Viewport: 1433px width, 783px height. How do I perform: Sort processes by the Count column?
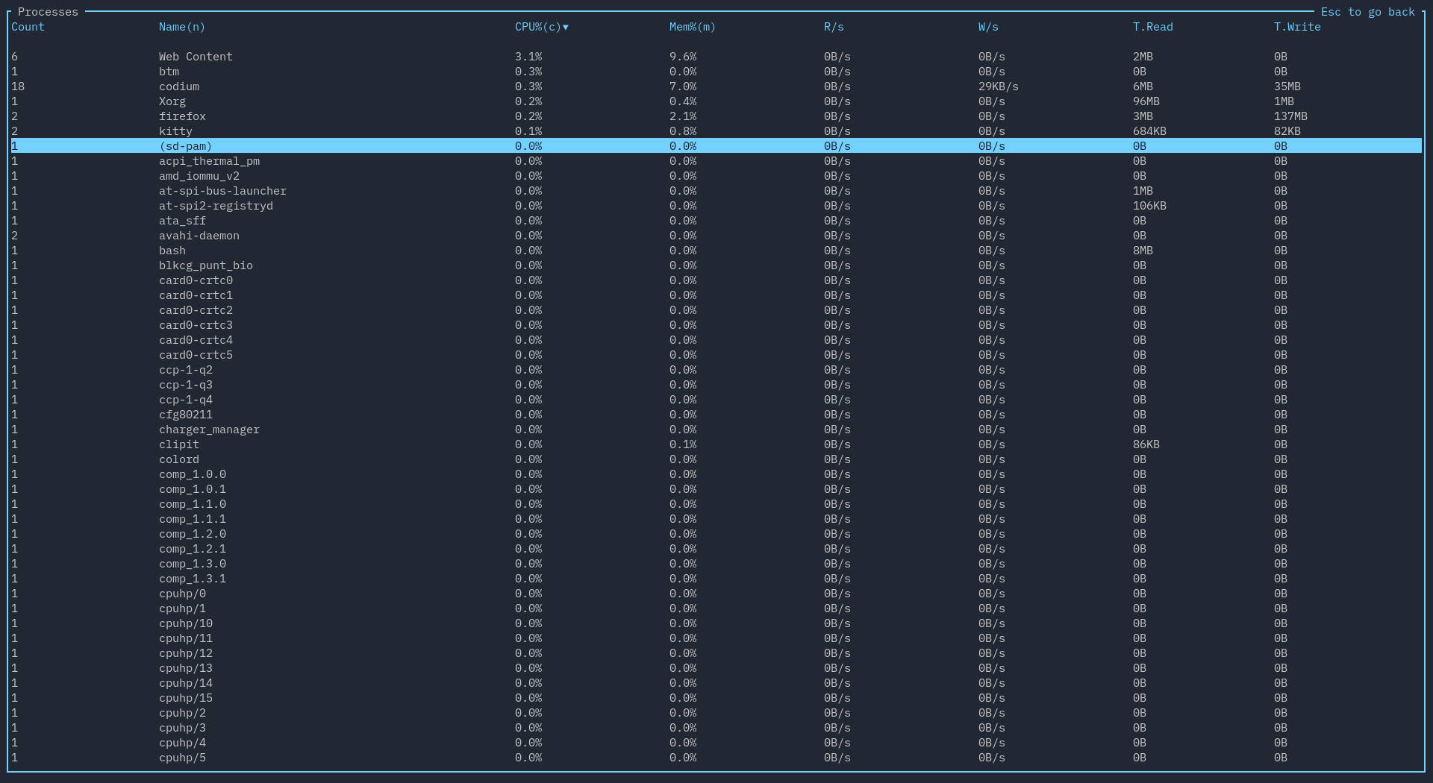28,27
